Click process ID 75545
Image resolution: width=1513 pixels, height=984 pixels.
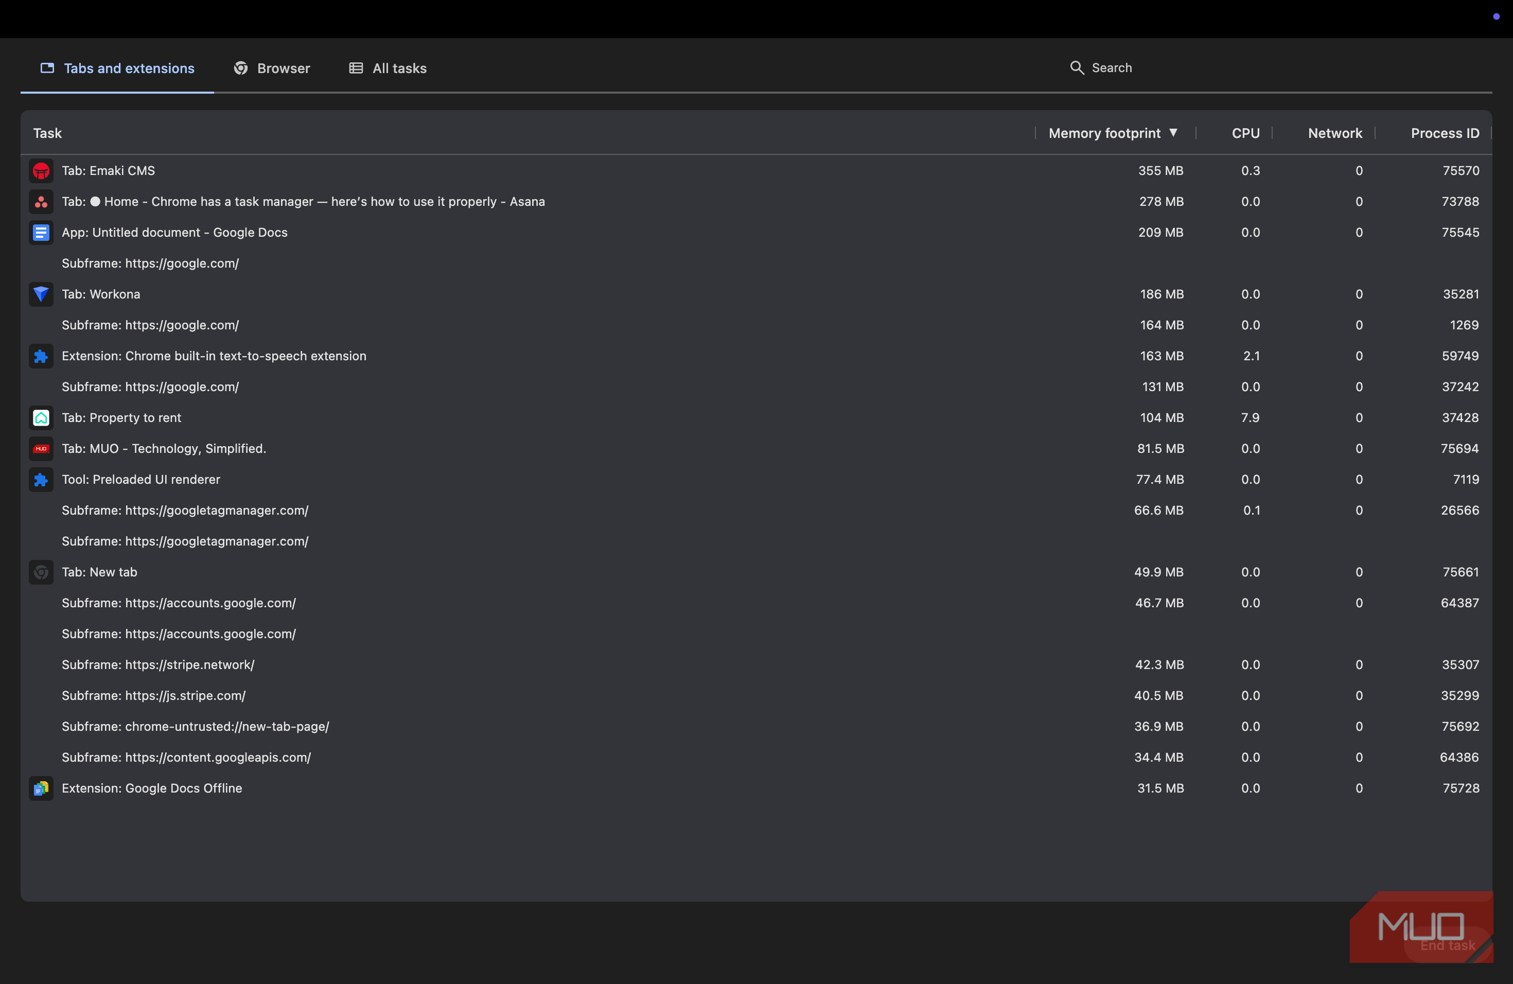[1460, 233]
